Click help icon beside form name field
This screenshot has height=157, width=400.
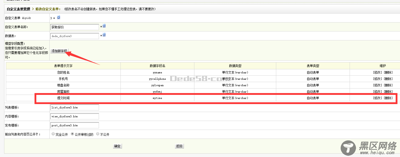pyautogui.click(x=104, y=26)
